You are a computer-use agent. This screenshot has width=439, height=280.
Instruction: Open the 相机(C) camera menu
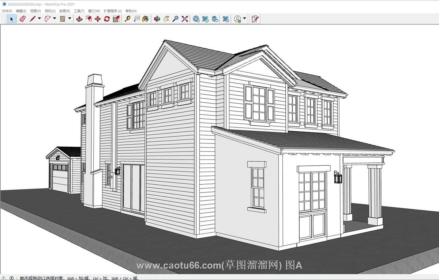pos(50,11)
